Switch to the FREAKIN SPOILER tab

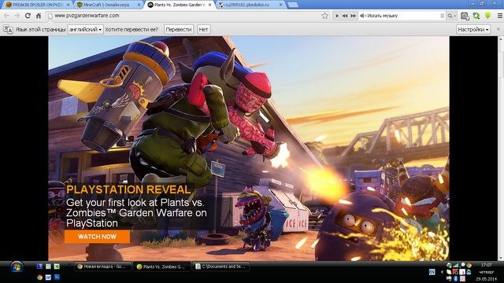click(38, 5)
